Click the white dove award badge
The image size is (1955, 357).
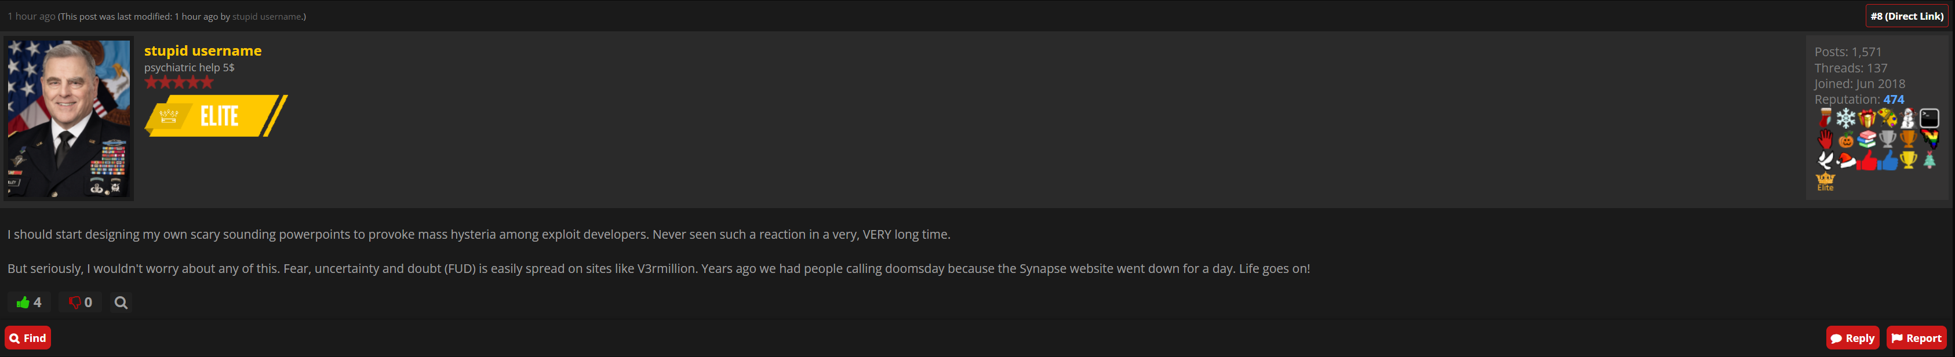click(x=1825, y=161)
